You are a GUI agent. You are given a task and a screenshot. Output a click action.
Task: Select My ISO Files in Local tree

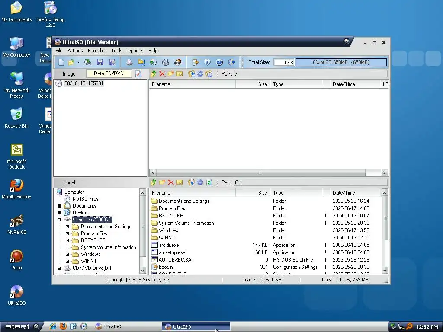tap(85, 199)
